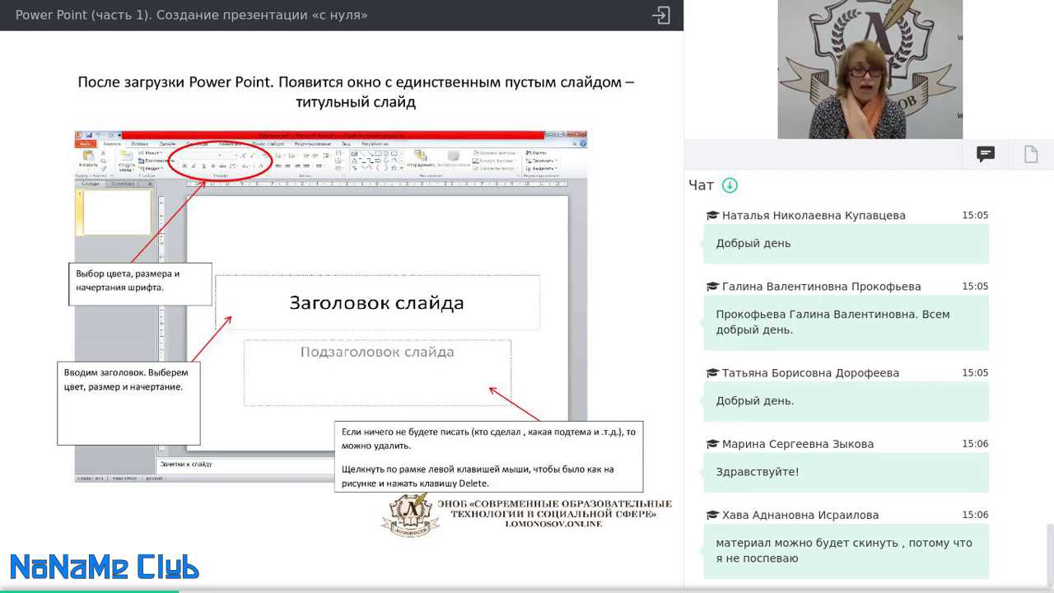The width and height of the screenshot is (1054, 593).
Task: Click the Lomonosov emblem logo on the slide
Action: pos(410,514)
